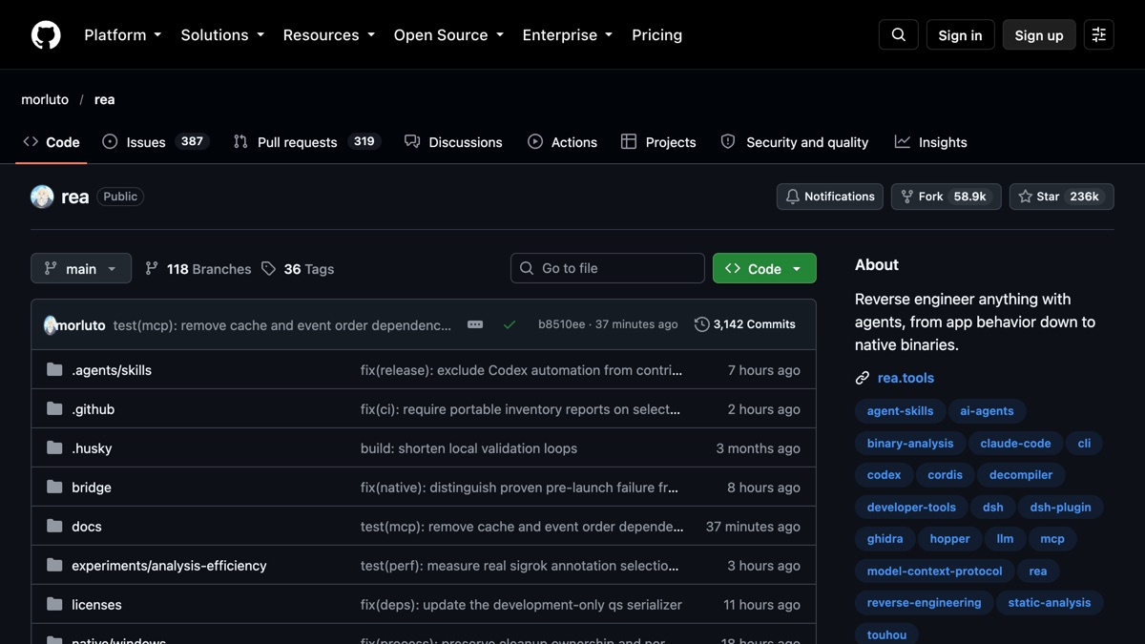
Task: Open the search magnifier button
Action: point(899,35)
